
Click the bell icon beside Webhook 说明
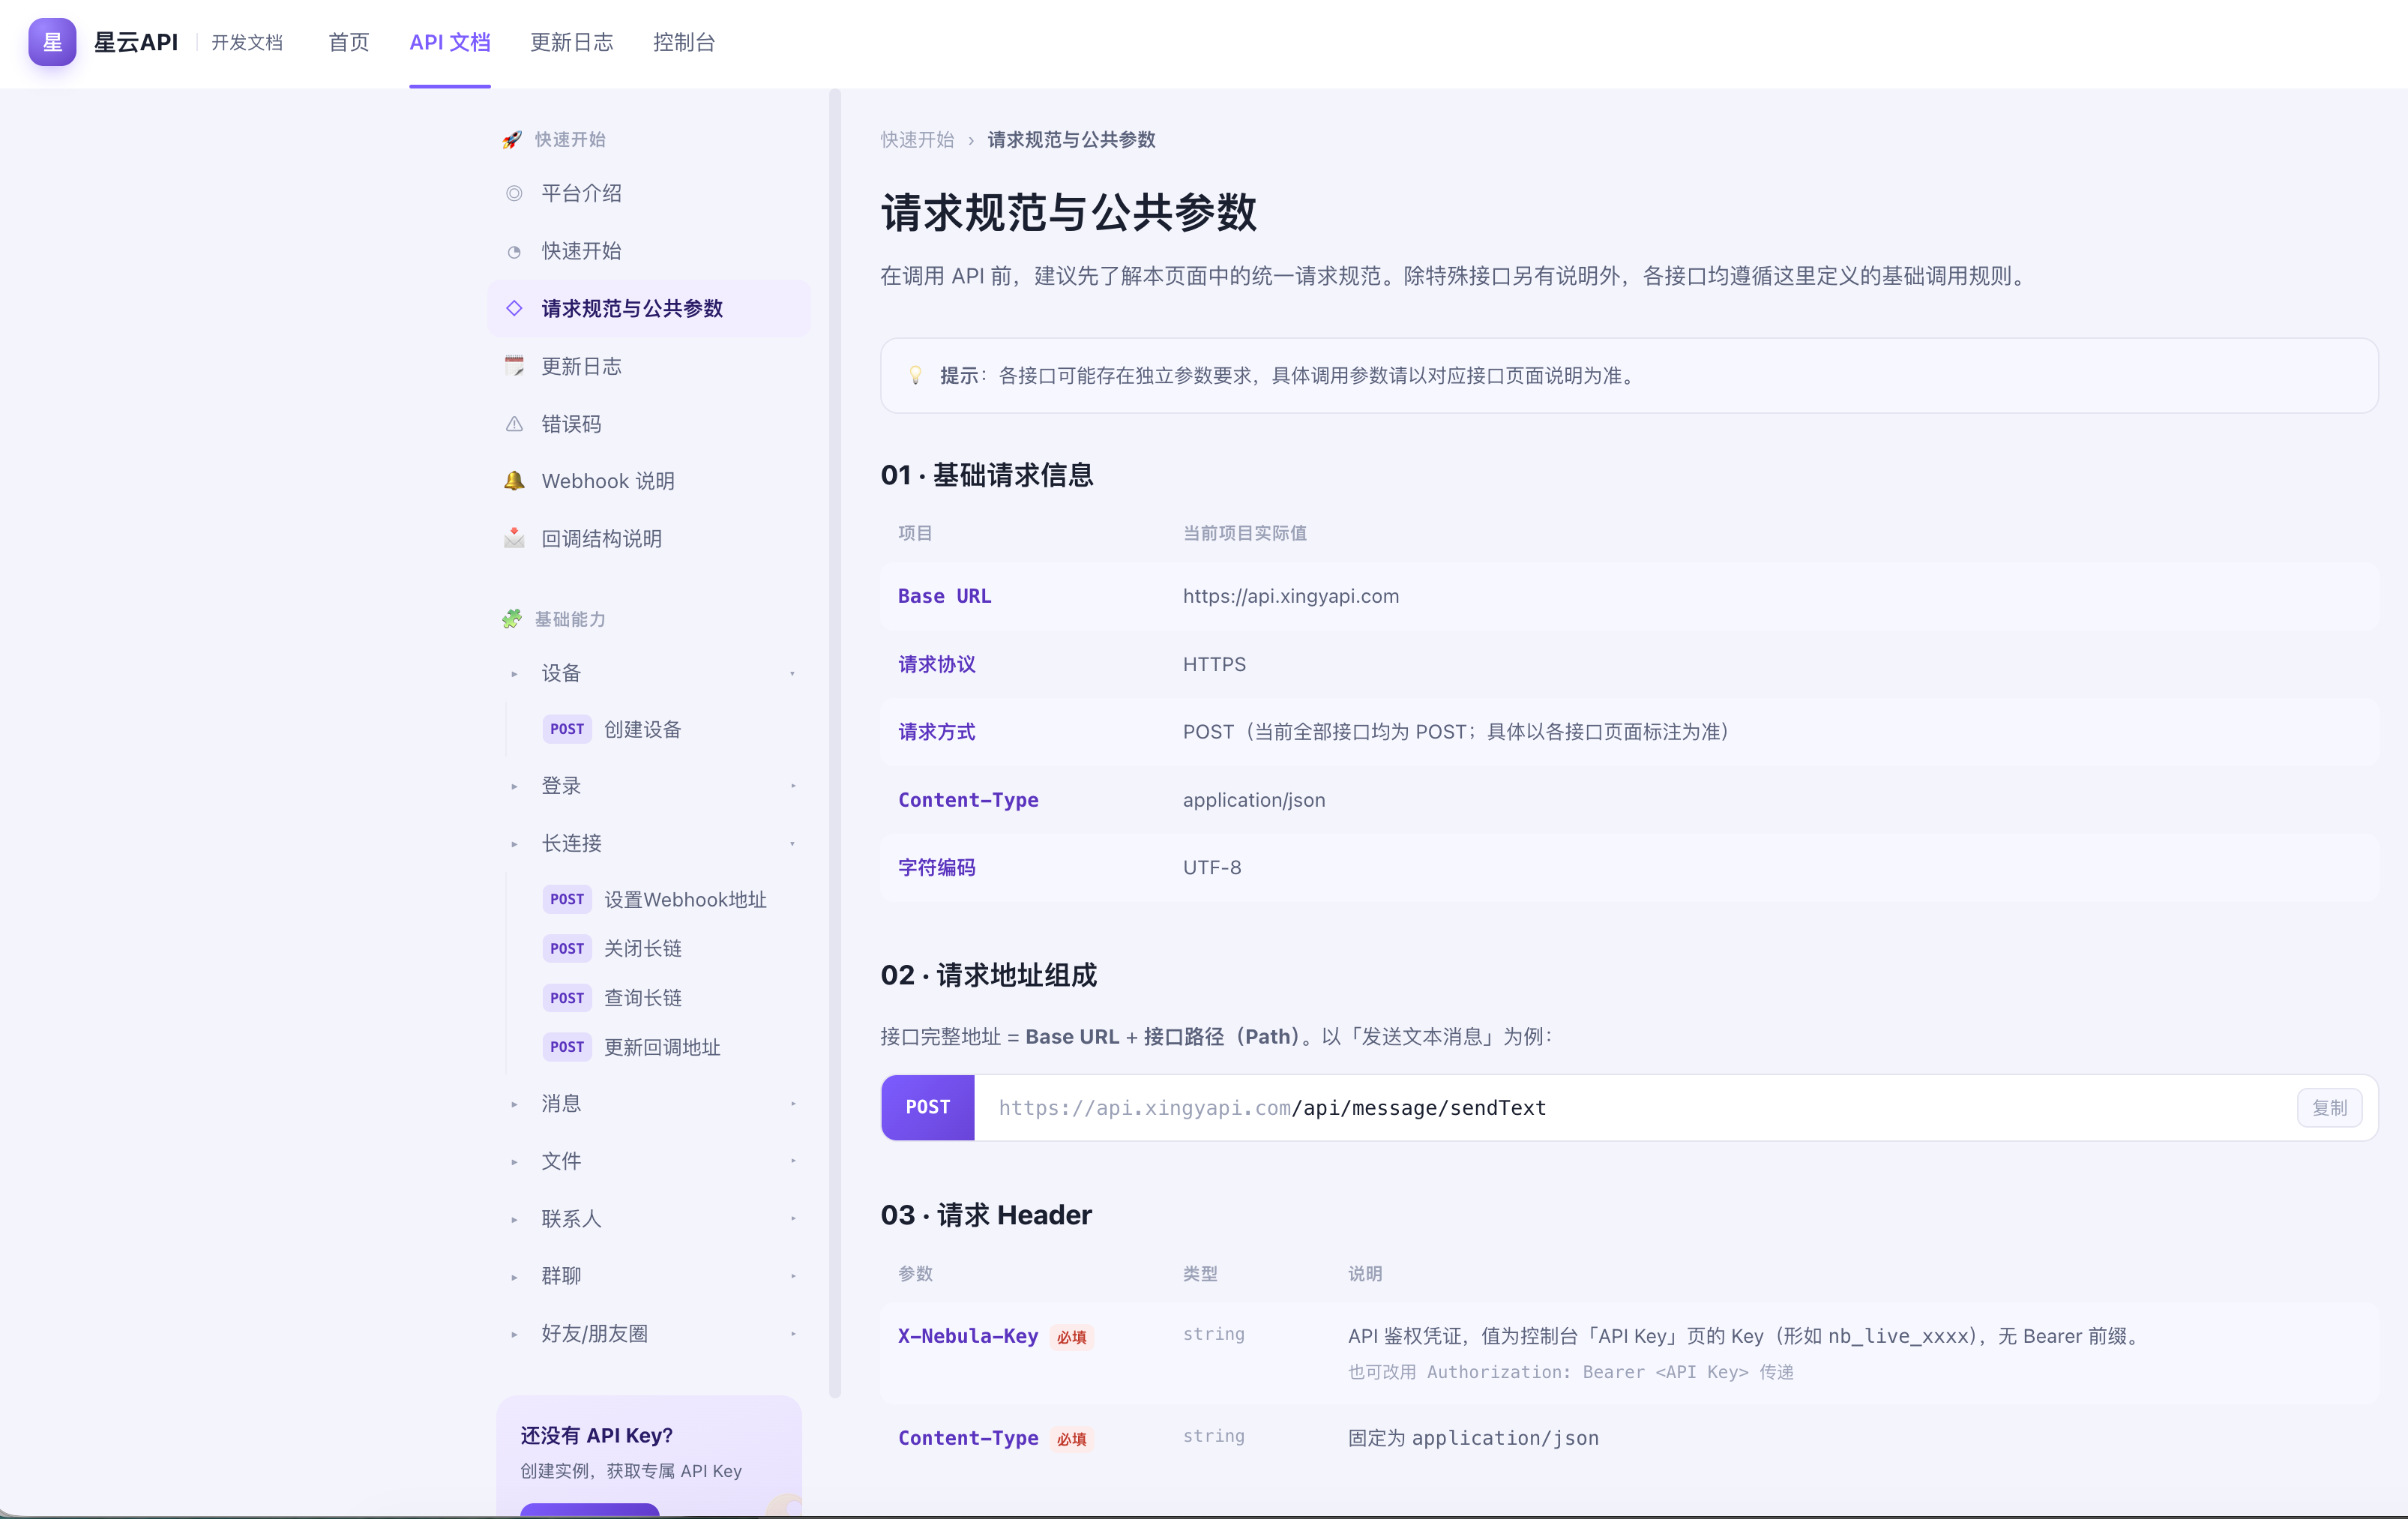click(x=514, y=481)
